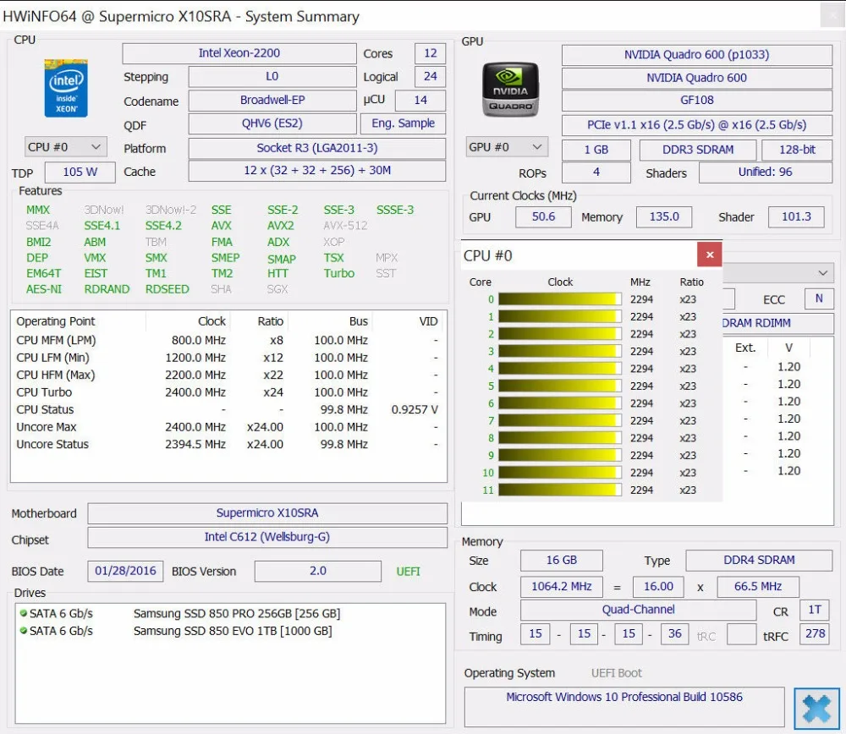Click the Logical value 24
The height and width of the screenshot is (734, 846).
430,77
